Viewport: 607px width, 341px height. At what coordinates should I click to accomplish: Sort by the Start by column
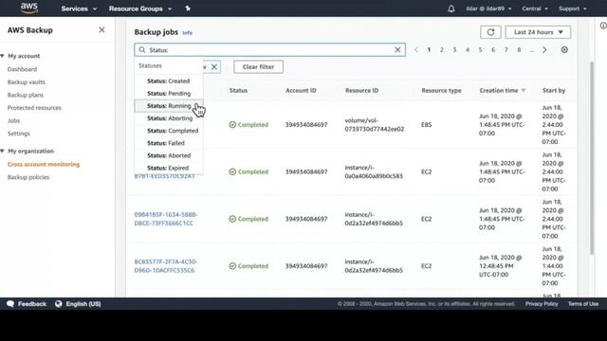[x=554, y=91]
